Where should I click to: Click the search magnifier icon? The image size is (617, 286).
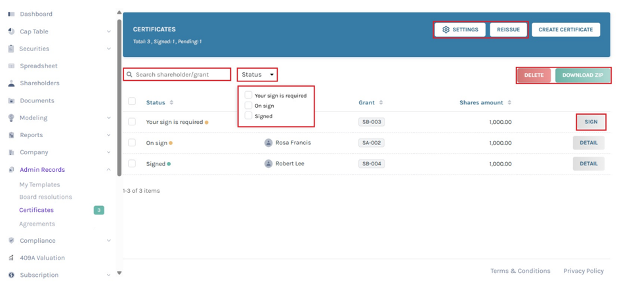[129, 74]
